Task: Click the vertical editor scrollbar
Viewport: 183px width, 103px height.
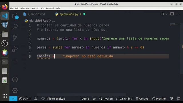Action: 182,49
